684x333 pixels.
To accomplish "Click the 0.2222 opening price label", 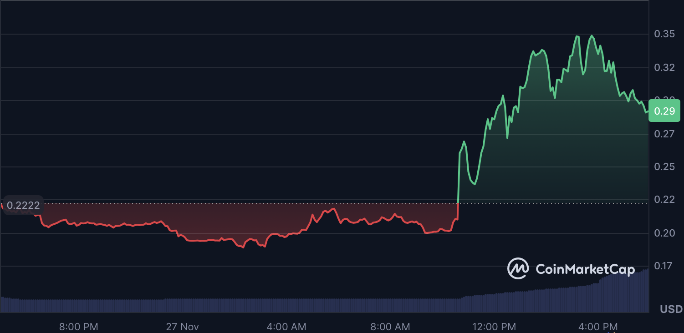I will pos(23,205).
